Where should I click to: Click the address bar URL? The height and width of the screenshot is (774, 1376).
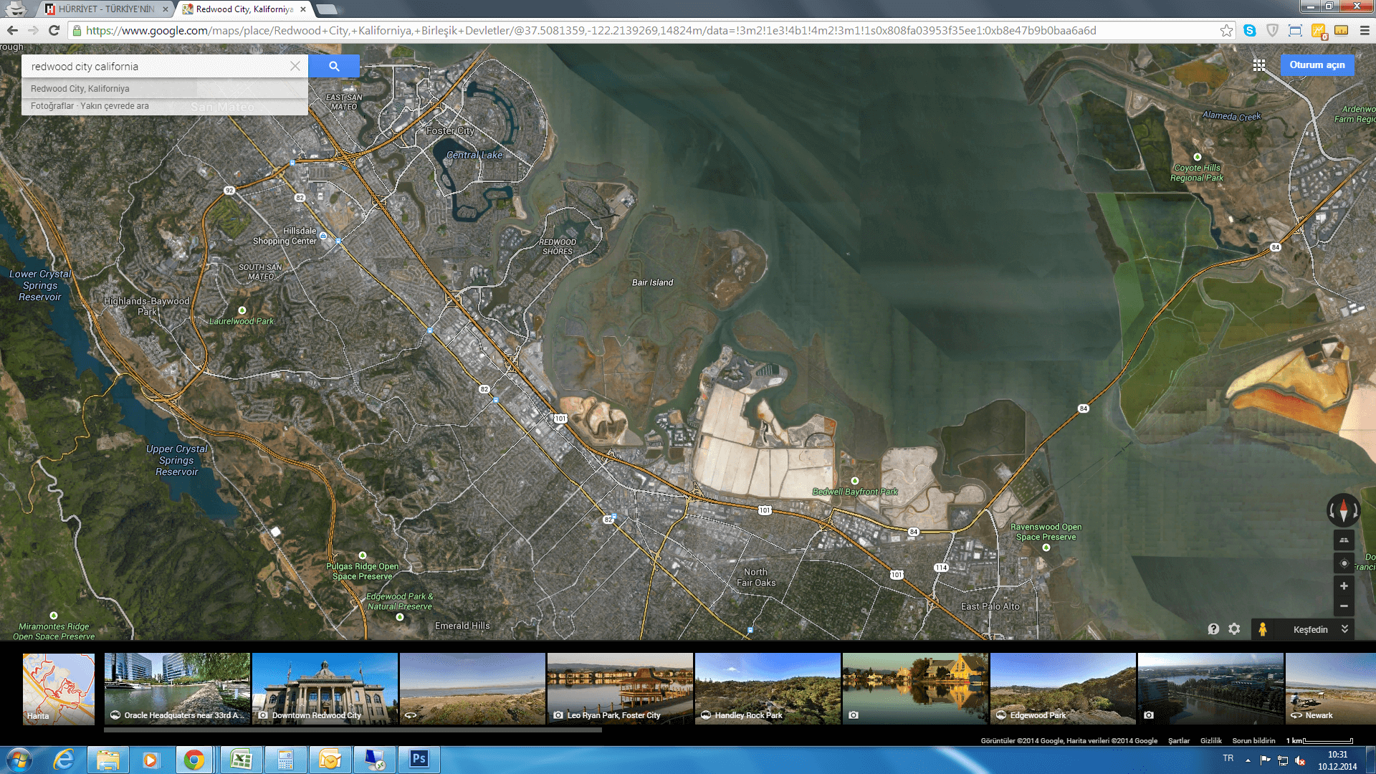591,30
